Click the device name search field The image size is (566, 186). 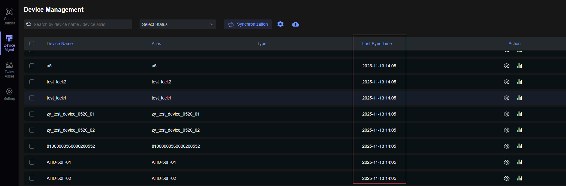coord(80,24)
